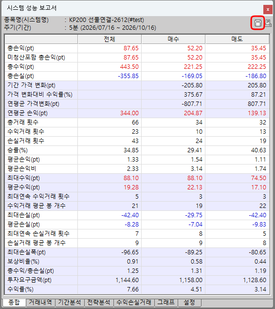Select the 기간 가격 변화(pt) row label

(32, 85)
